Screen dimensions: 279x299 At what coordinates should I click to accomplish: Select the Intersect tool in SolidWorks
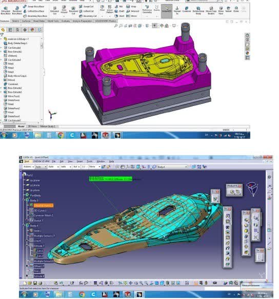point(133,11)
